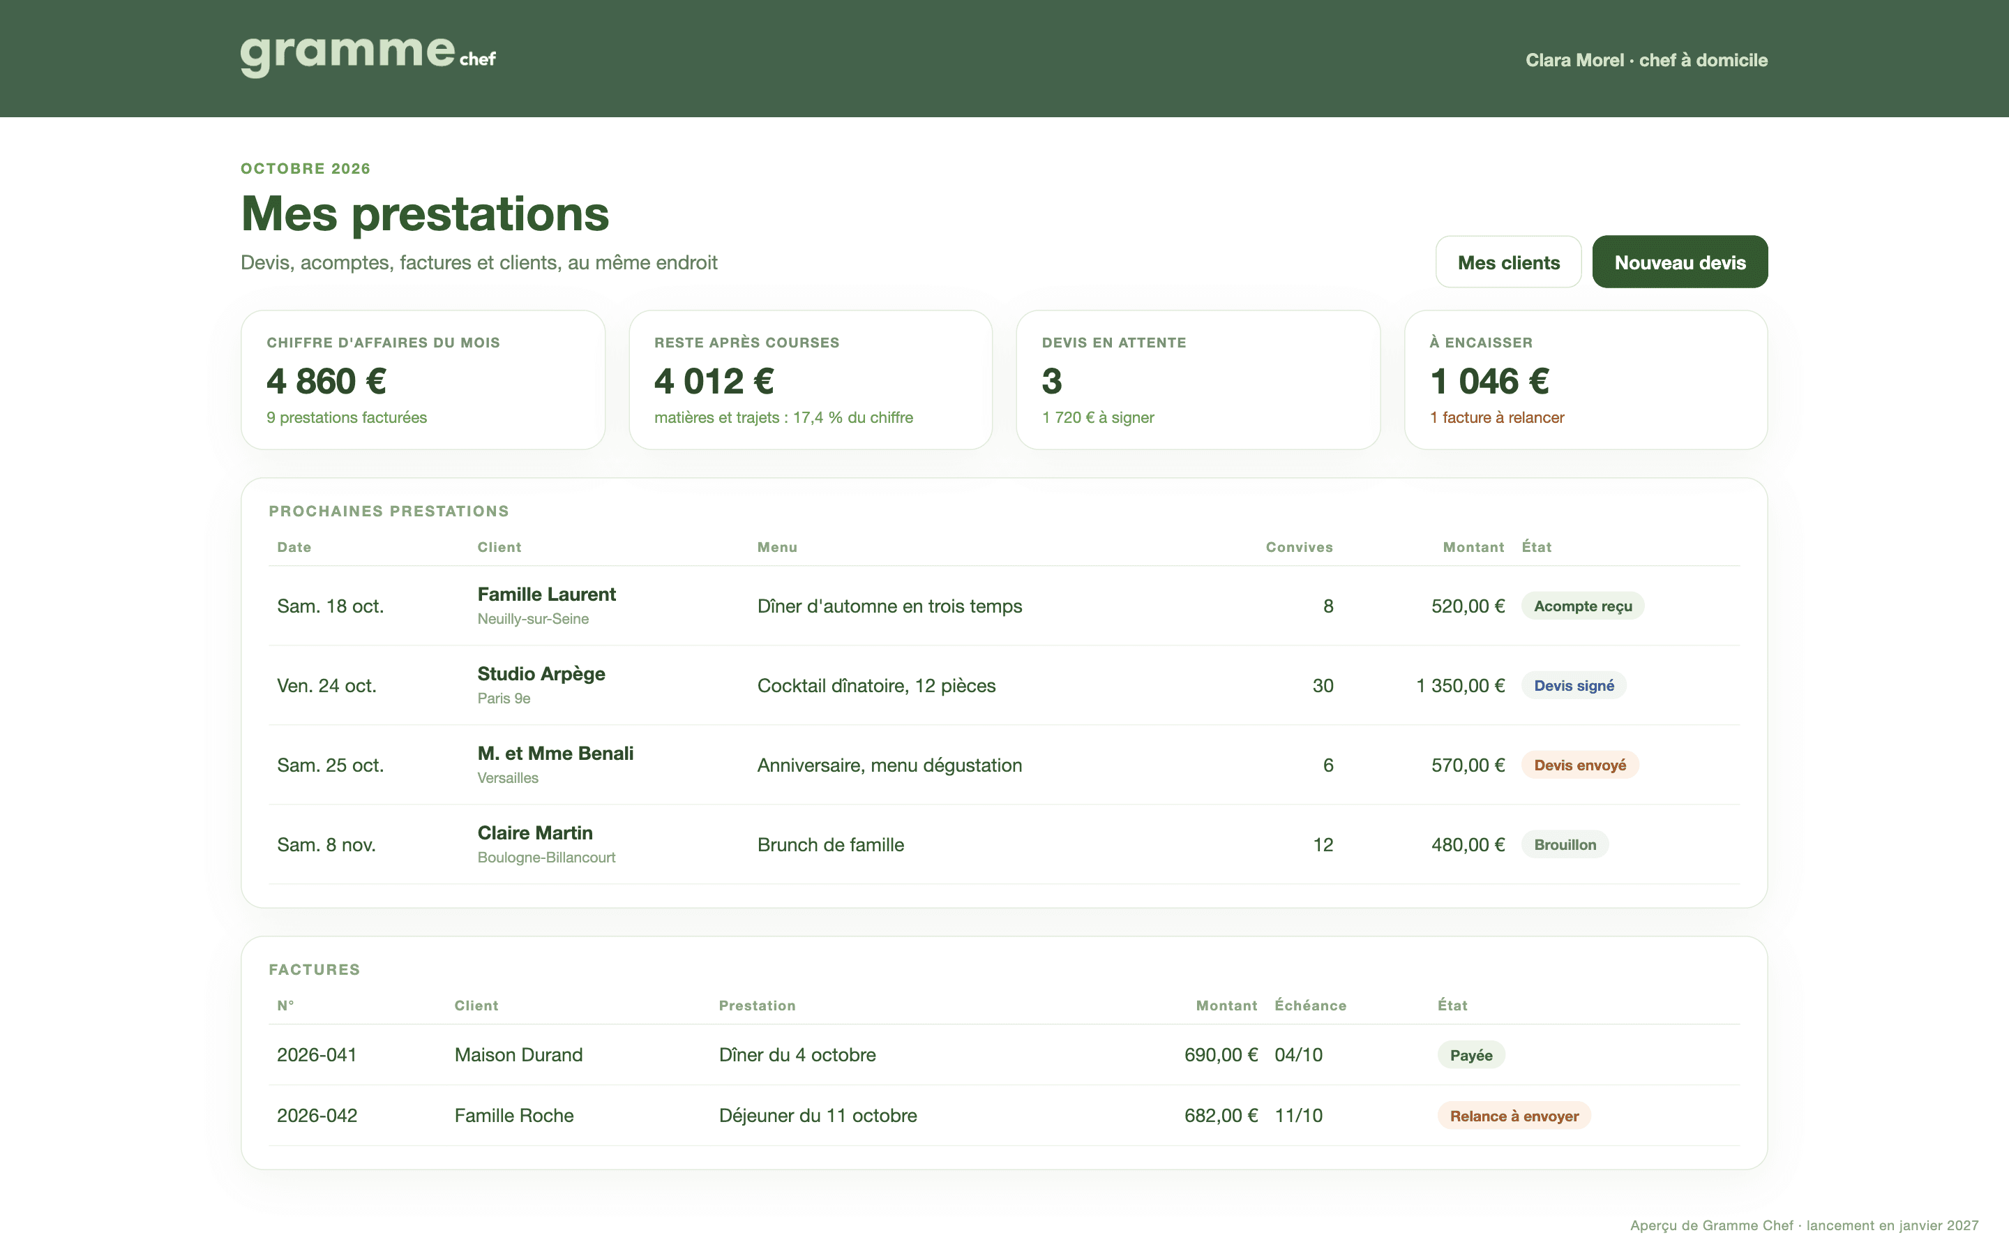This screenshot has height=1256, width=2009.
Task: Open Clara Morel profile label
Action: pyautogui.click(x=1646, y=60)
